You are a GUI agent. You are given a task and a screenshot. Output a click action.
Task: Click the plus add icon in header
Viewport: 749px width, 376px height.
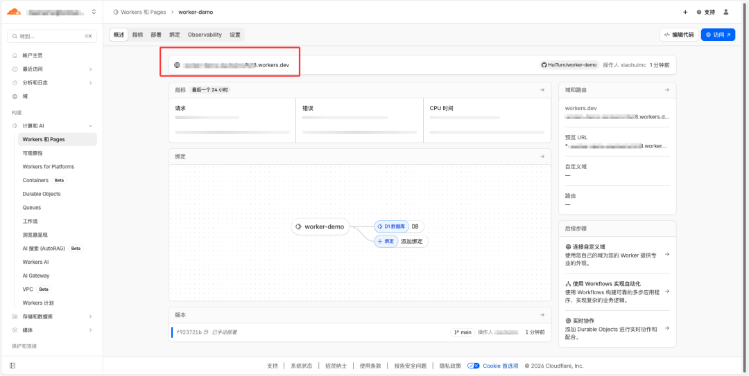click(685, 12)
